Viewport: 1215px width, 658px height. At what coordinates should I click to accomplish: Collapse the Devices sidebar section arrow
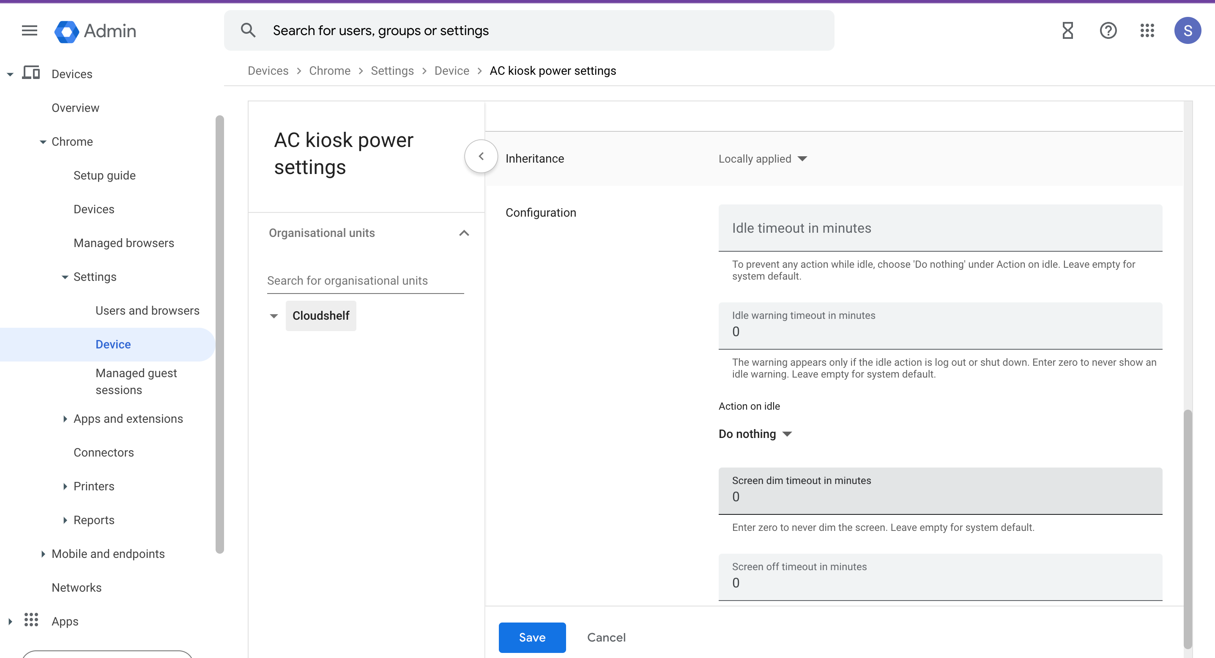click(x=10, y=74)
